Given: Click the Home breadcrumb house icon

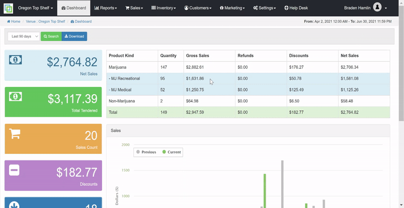Looking at the screenshot, I should [x=9, y=21].
